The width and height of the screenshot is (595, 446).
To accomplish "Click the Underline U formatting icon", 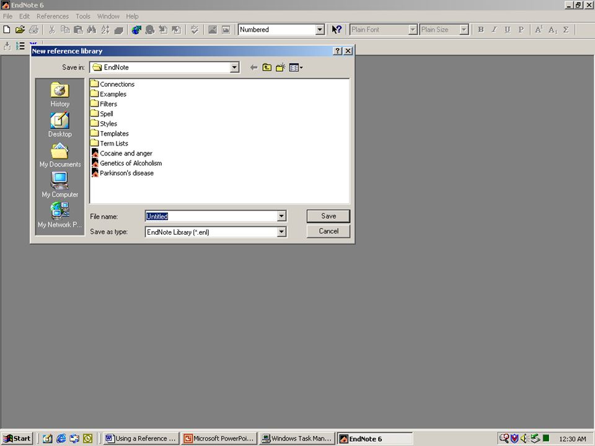I will click(508, 30).
